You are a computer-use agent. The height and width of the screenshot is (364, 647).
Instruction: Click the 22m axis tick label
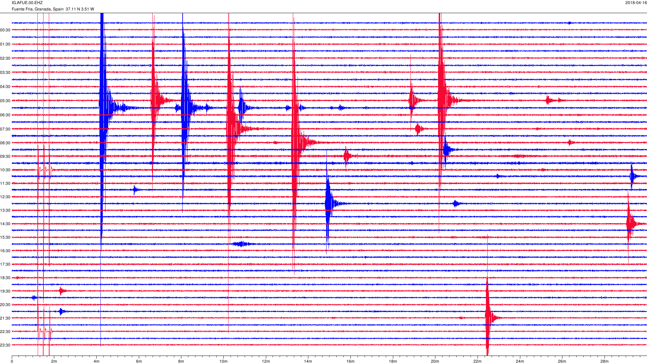tap(477, 361)
